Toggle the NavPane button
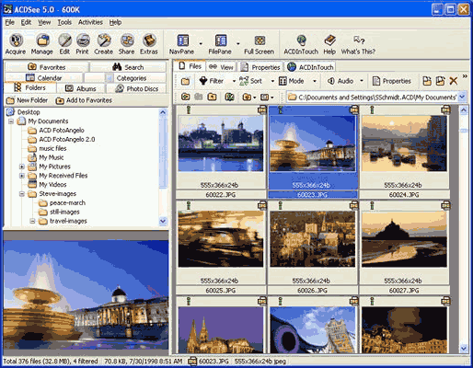Image resolution: width=473 pixels, height=368 pixels. 182,45
